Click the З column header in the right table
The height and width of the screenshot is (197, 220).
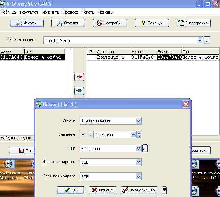tap(91, 52)
